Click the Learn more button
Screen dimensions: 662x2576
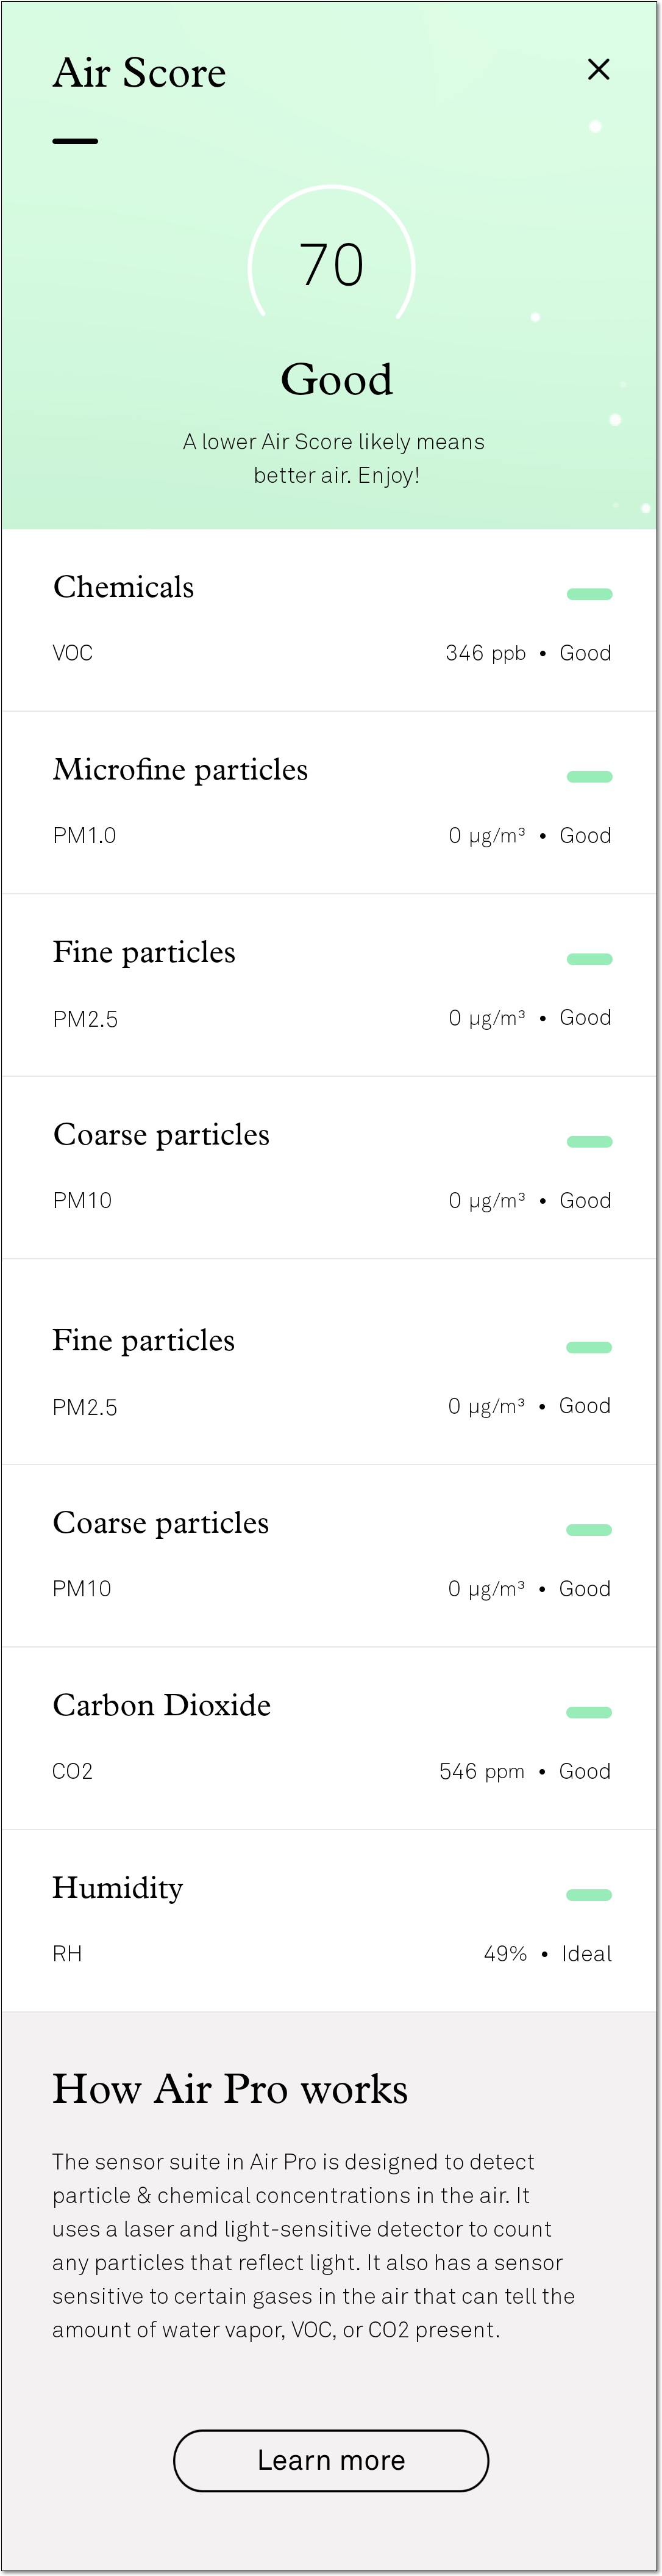point(330,2460)
